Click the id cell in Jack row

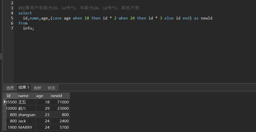[12, 121]
